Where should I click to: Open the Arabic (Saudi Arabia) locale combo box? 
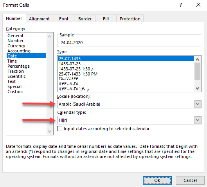129,104
